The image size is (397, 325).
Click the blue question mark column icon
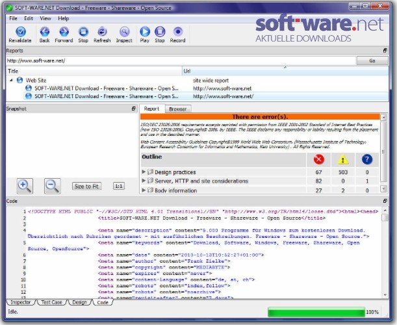(367, 159)
